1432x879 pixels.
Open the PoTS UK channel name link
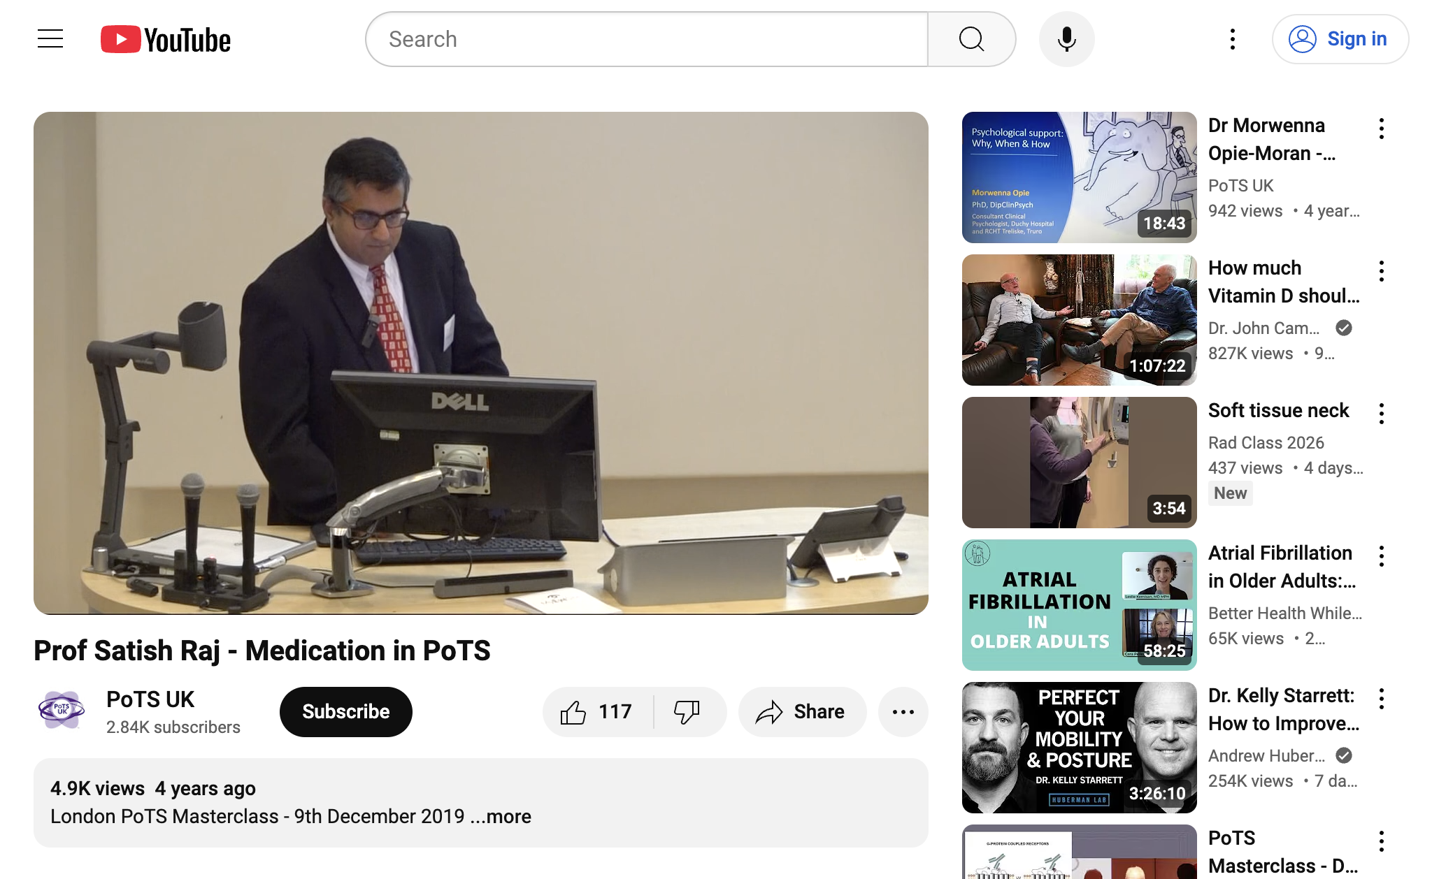click(150, 699)
